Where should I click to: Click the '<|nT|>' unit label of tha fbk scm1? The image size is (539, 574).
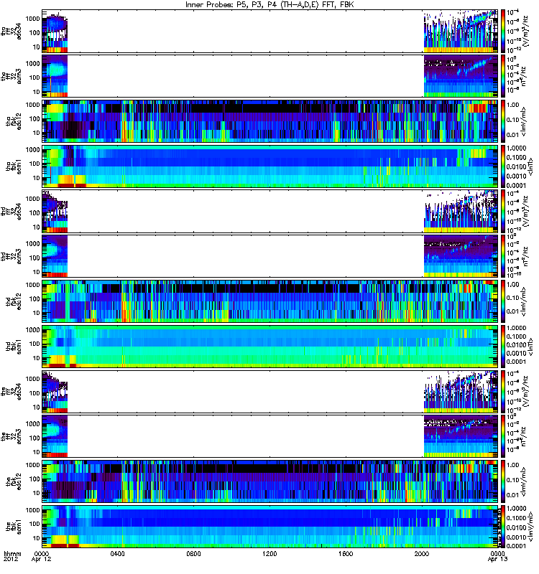tap(530, 166)
